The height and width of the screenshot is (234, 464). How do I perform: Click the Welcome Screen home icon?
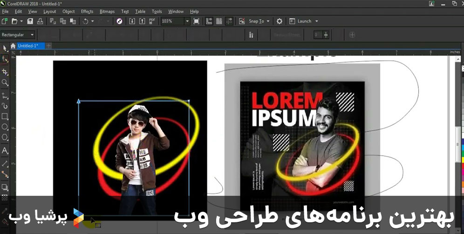(13, 46)
